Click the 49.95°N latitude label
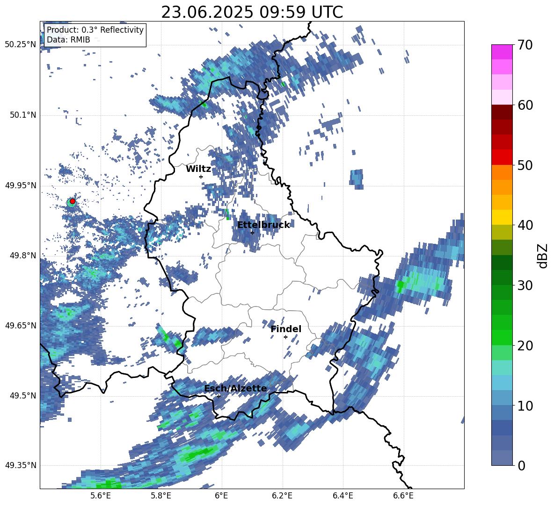Viewport: 554px width, 505px height. coord(21,185)
